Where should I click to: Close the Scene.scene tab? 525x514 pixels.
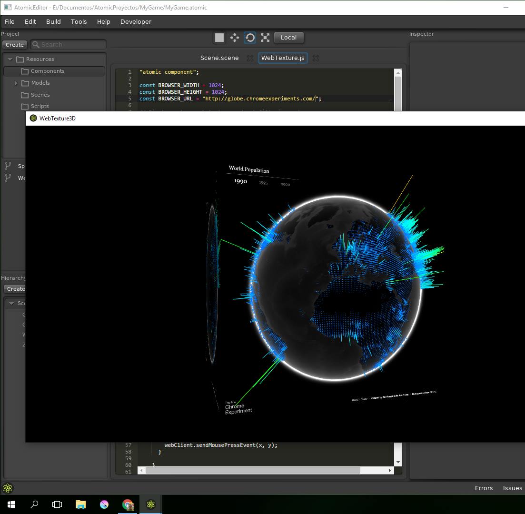click(x=250, y=58)
